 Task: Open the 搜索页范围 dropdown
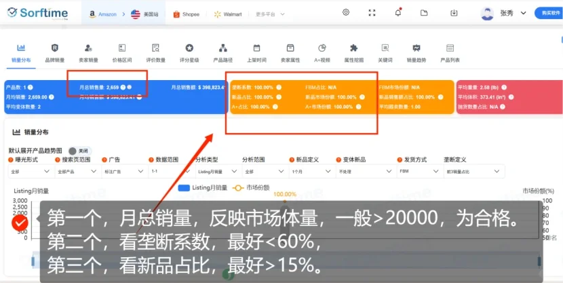(x=77, y=171)
